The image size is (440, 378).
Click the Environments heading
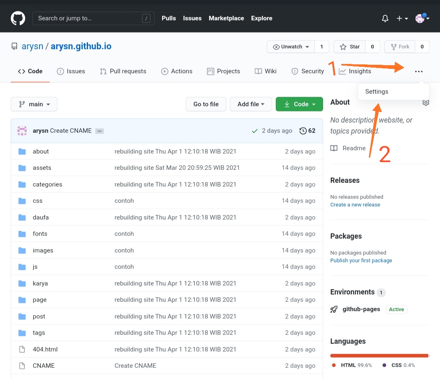pyautogui.click(x=352, y=292)
